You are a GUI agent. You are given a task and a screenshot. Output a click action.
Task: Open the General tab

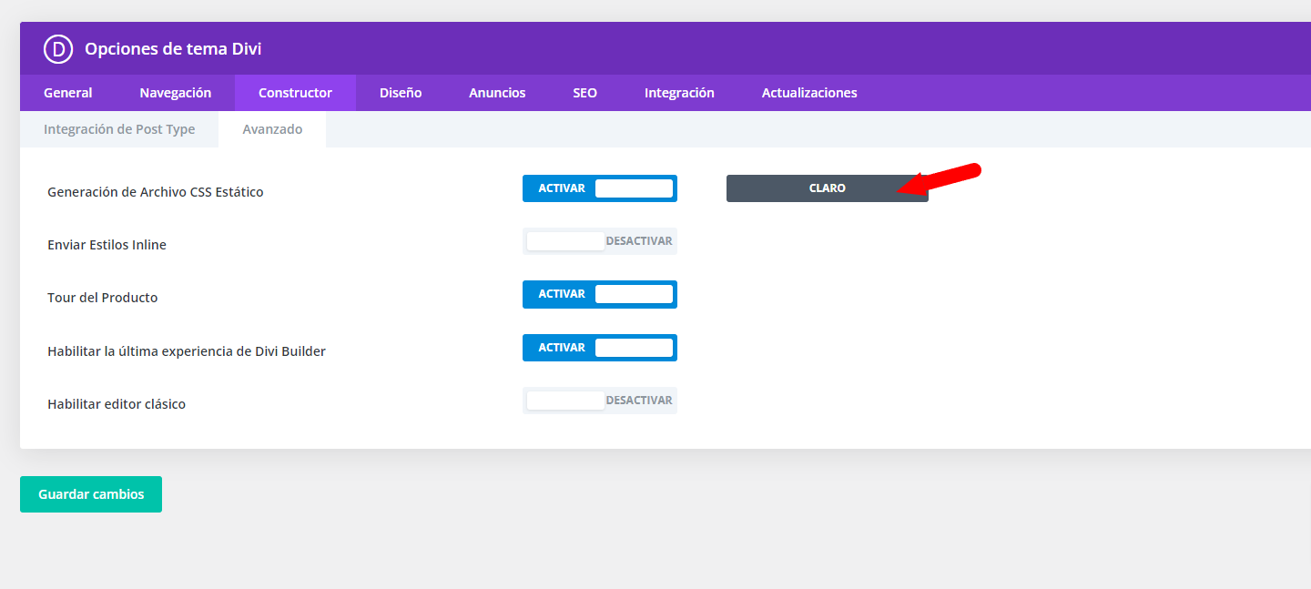[x=68, y=93]
